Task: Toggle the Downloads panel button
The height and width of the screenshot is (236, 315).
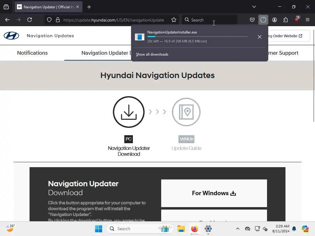Action: [263, 20]
